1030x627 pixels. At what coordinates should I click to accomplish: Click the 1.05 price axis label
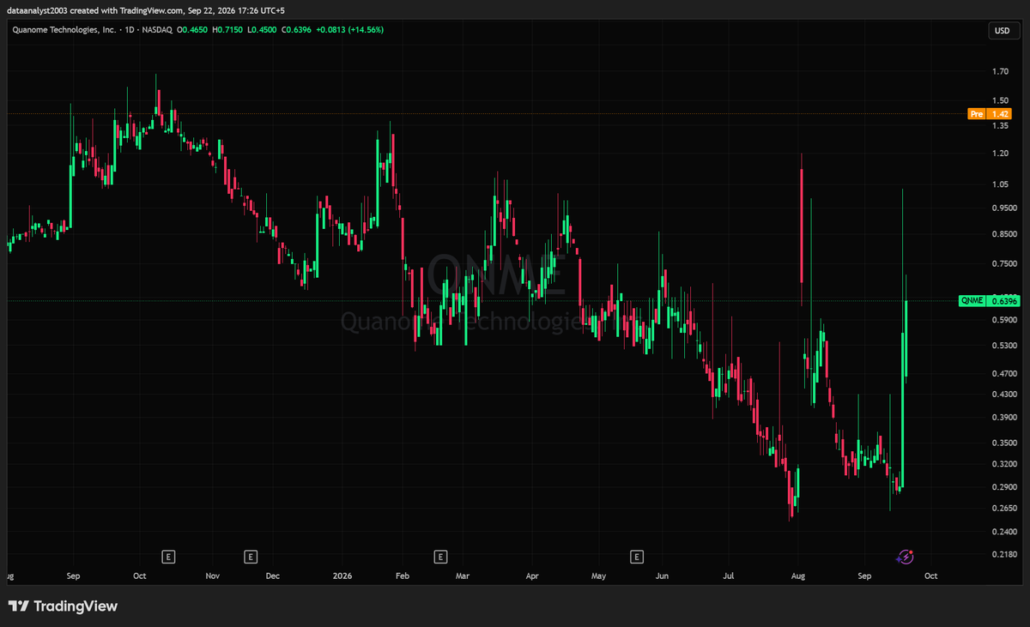pos(1000,184)
